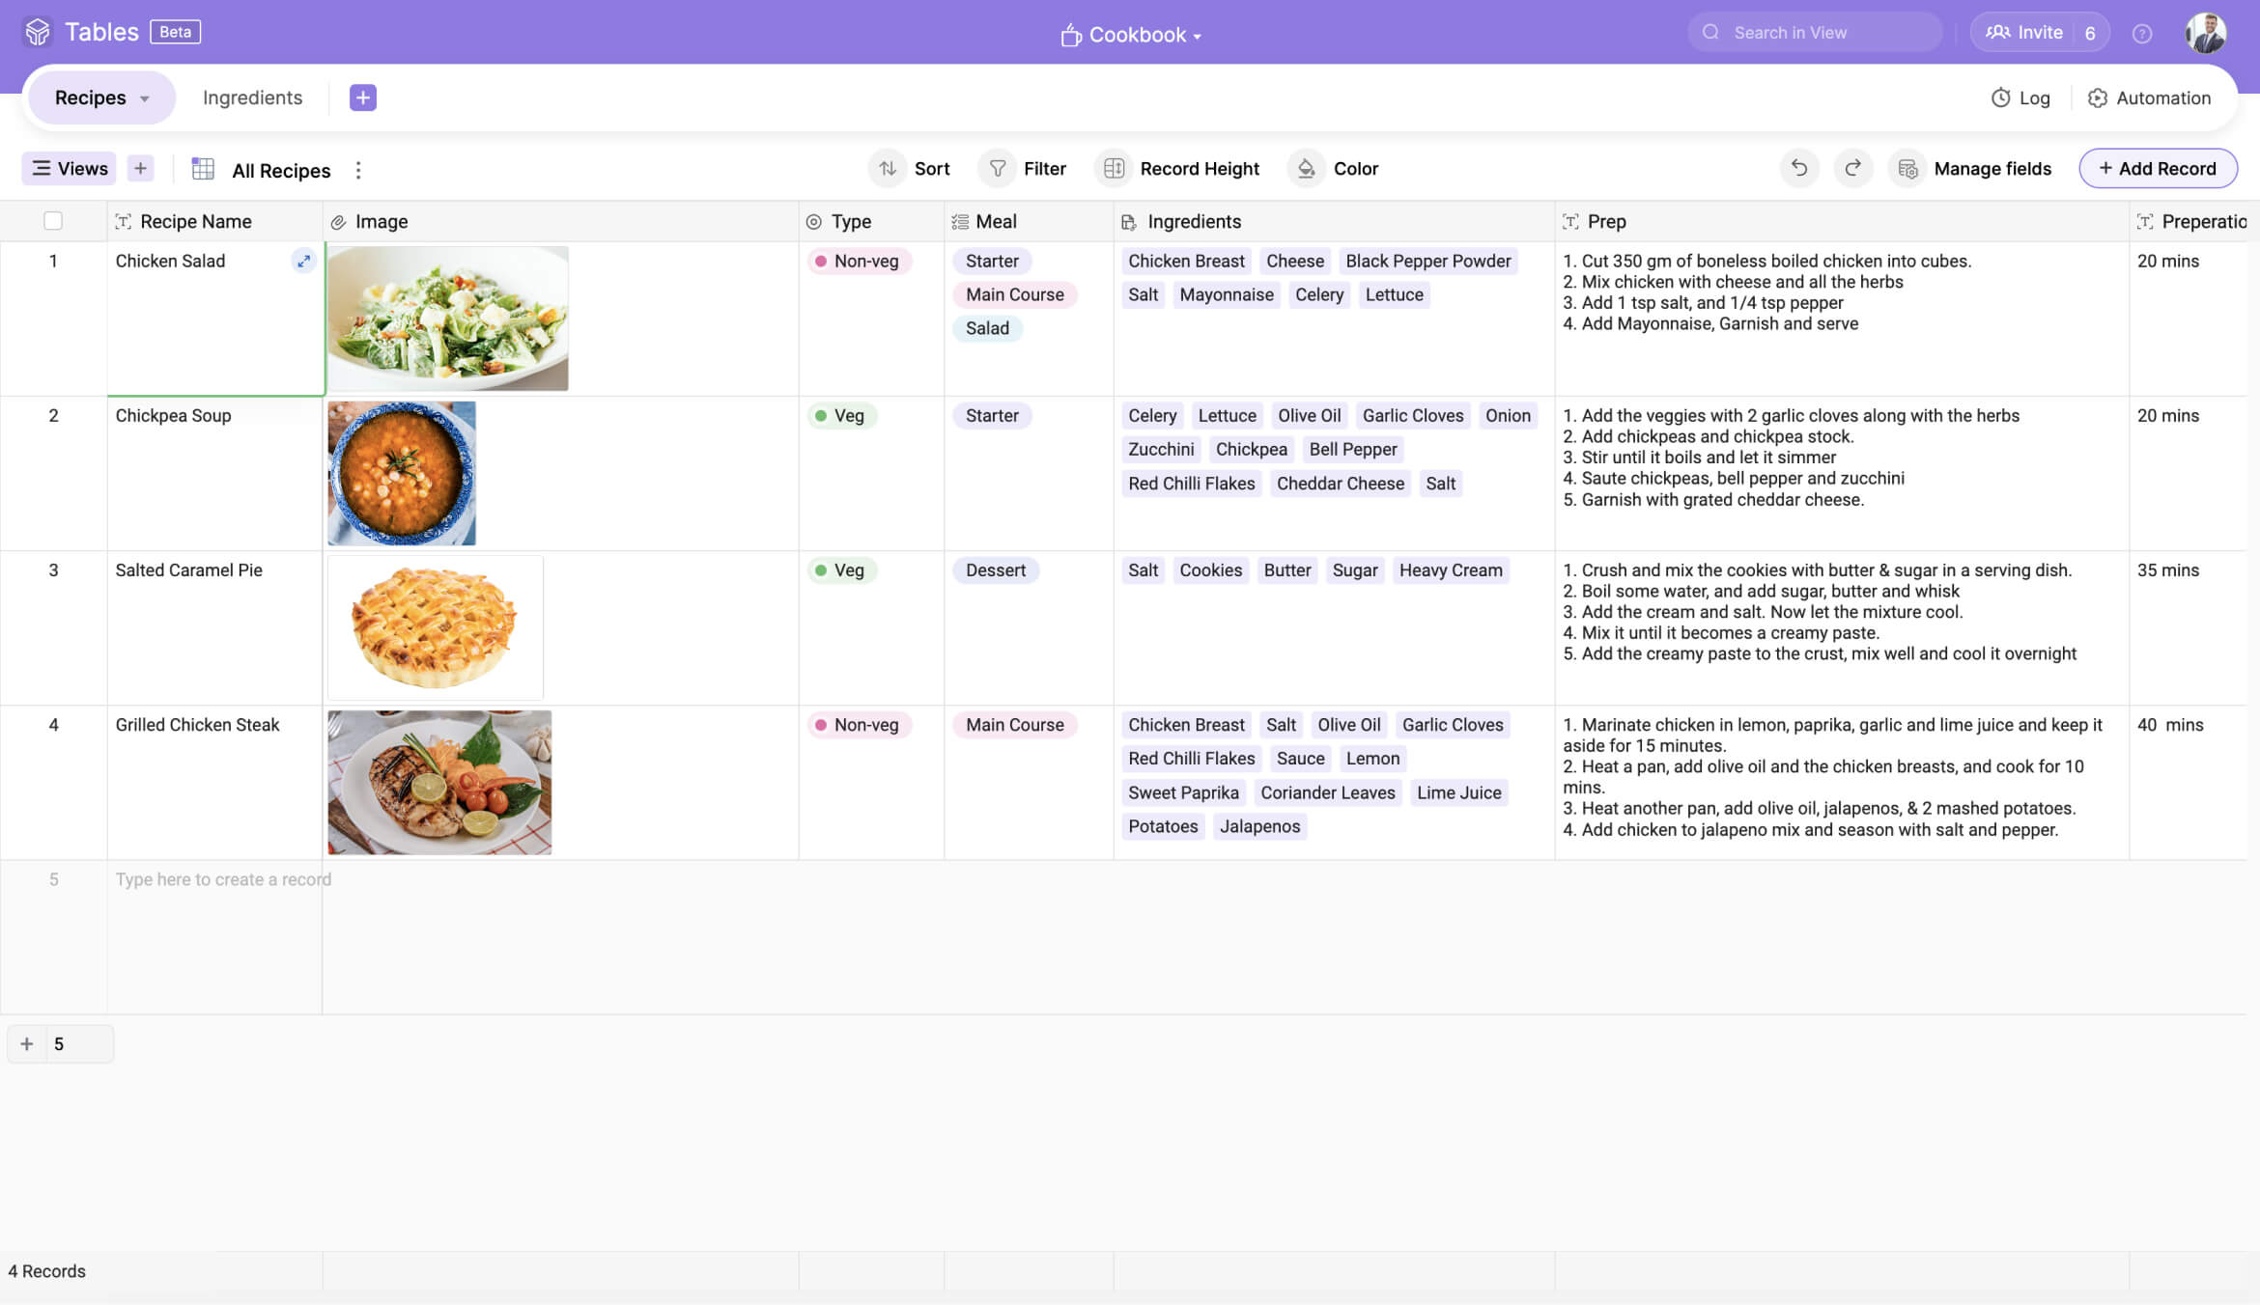
Task: Open the Automation panel
Action: 2149,97
